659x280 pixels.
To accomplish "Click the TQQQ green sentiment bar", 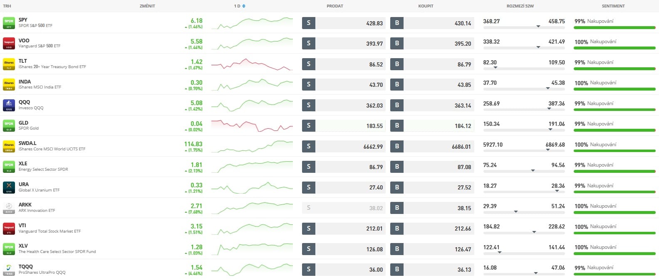I will [614, 274].
